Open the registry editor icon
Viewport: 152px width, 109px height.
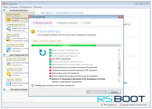click(9, 84)
